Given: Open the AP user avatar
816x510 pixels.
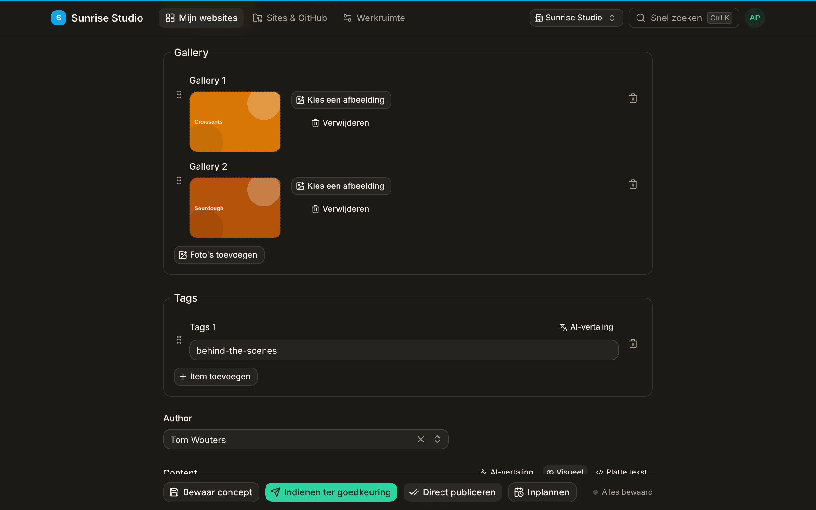Looking at the screenshot, I should pos(754,18).
